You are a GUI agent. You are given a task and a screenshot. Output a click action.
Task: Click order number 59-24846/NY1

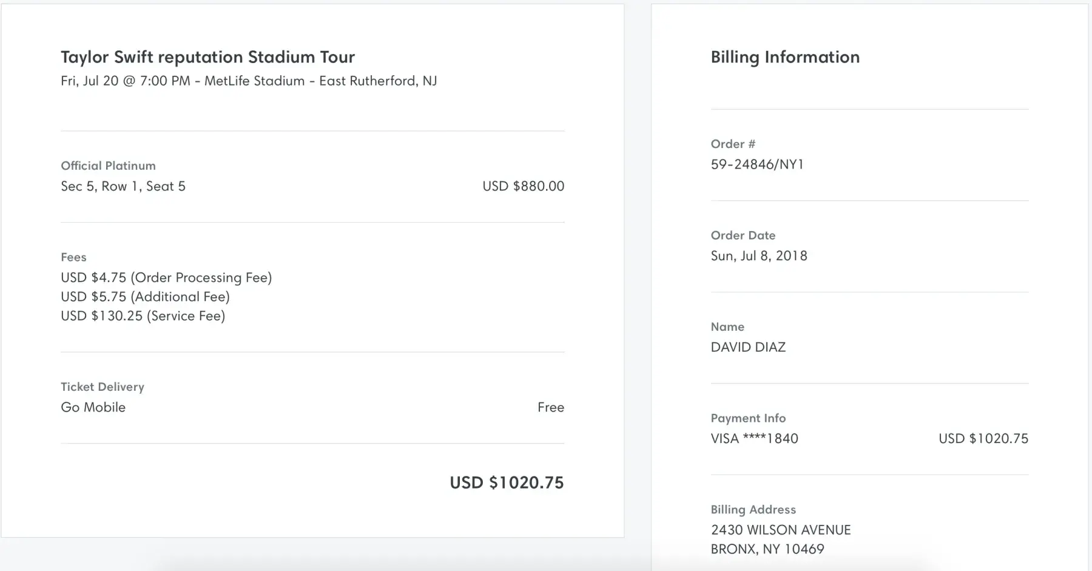[x=757, y=164]
